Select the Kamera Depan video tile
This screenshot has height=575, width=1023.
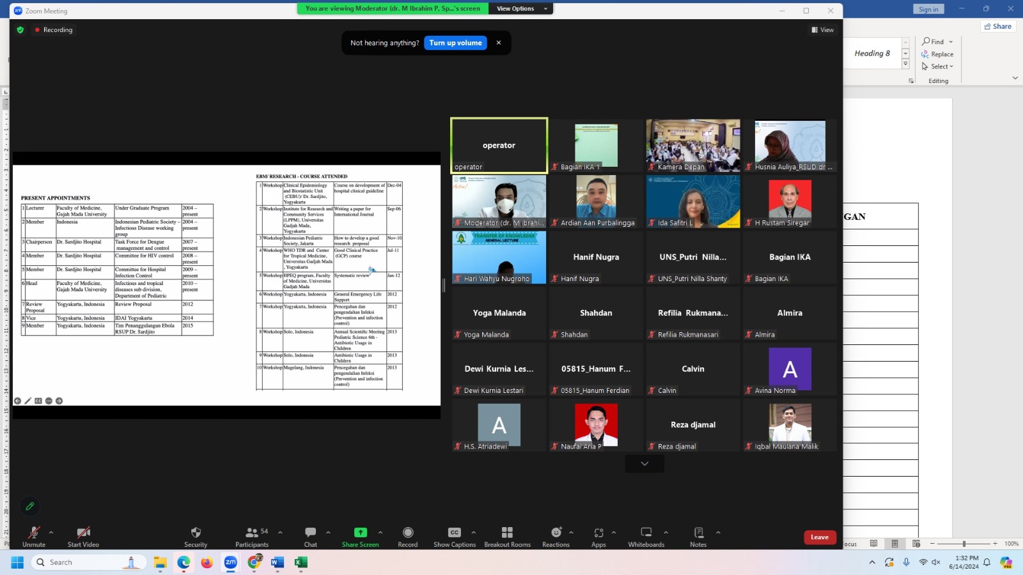point(693,146)
